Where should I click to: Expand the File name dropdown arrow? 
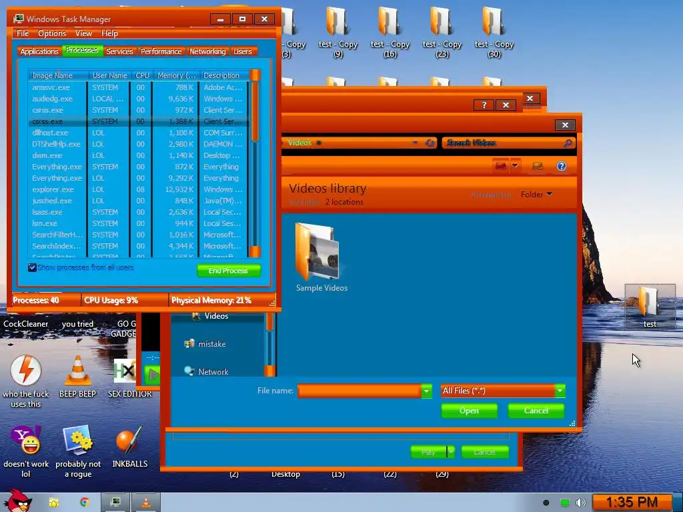pyautogui.click(x=426, y=391)
